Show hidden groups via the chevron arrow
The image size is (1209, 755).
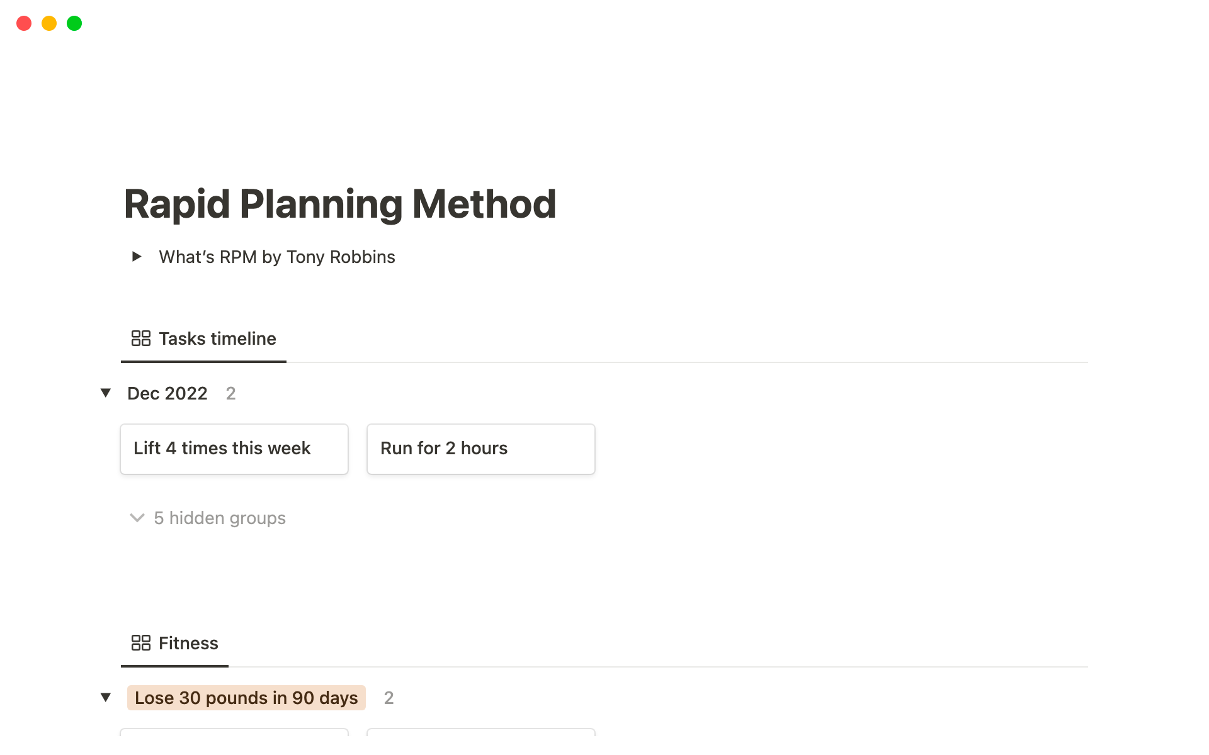click(137, 518)
